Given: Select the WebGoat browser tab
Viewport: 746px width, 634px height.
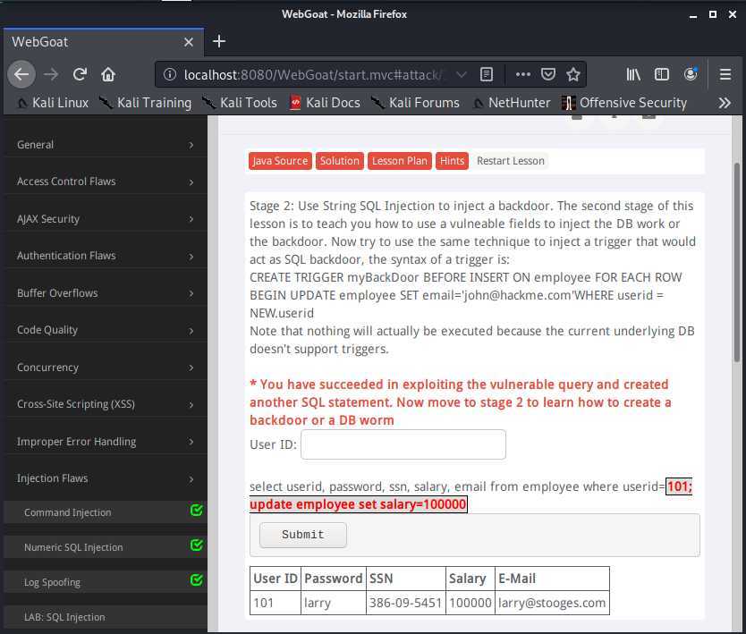Looking at the screenshot, I should 104,42.
